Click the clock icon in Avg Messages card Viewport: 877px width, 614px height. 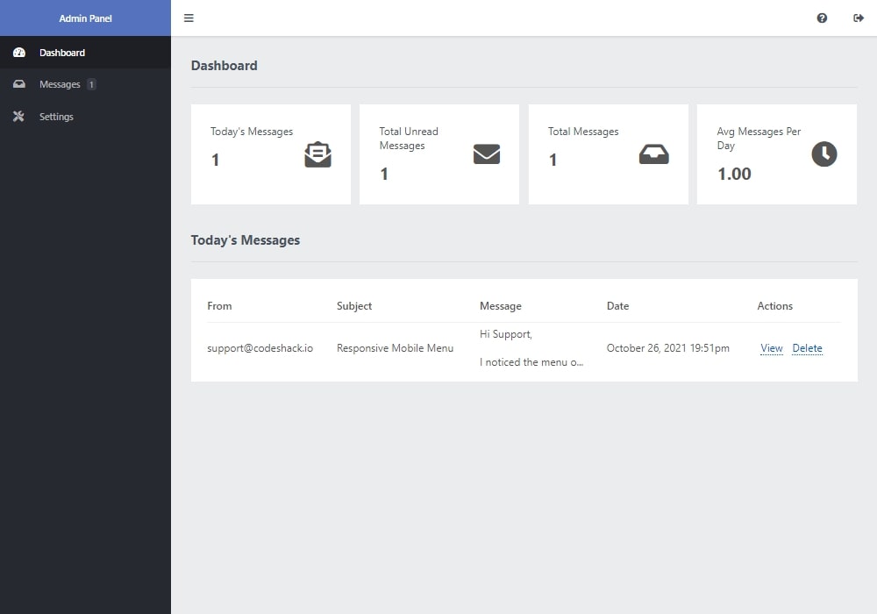click(x=824, y=154)
